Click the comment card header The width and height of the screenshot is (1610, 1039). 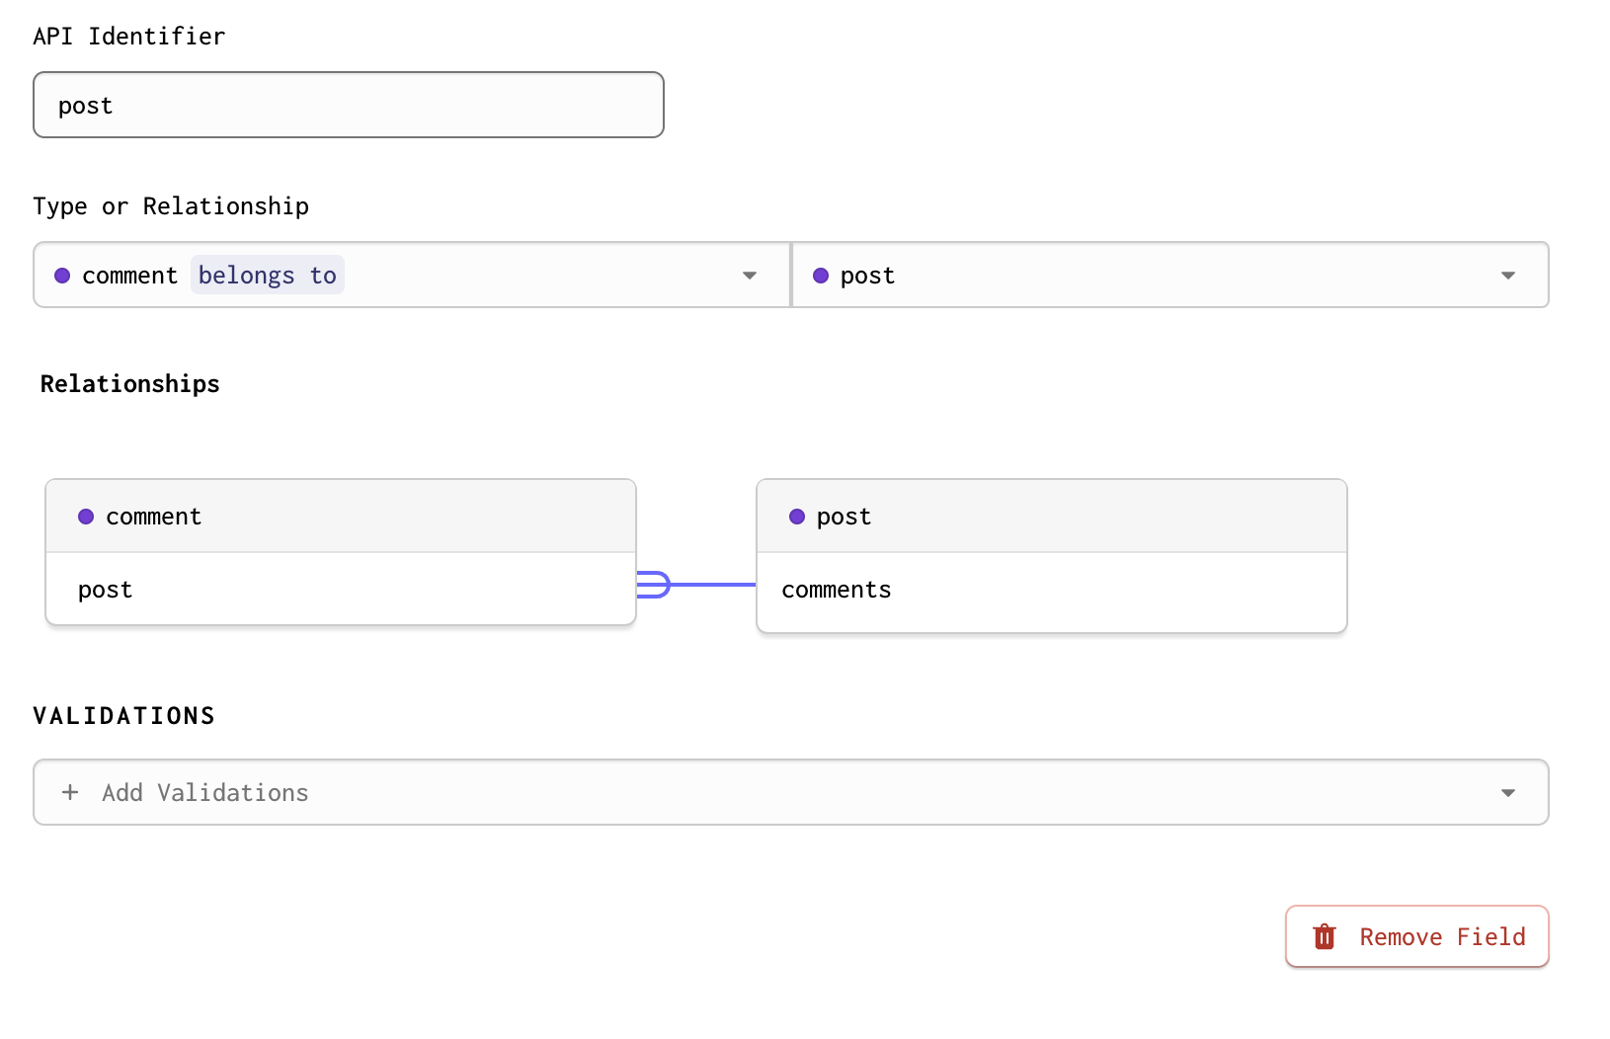tap(341, 516)
